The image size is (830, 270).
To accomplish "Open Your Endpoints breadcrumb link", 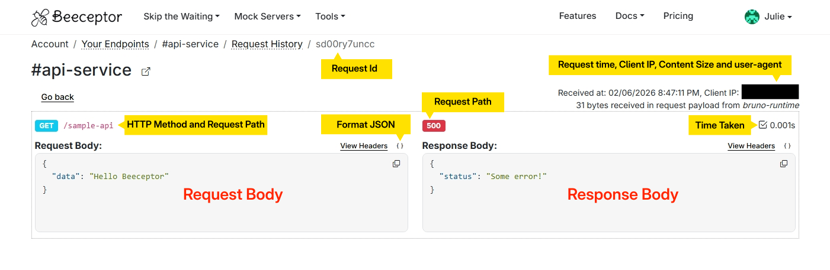I will point(115,44).
